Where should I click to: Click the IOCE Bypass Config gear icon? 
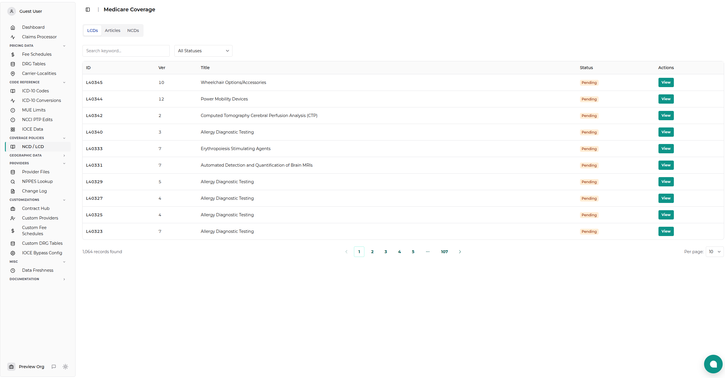pos(13,253)
